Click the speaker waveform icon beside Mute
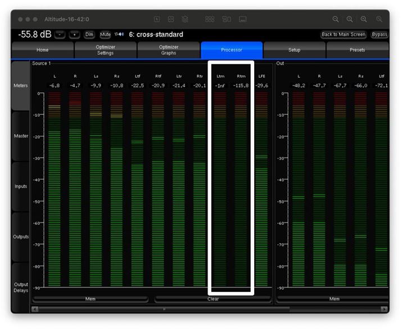Viewport: 402px width, 329px height. pyautogui.click(x=119, y=34)
